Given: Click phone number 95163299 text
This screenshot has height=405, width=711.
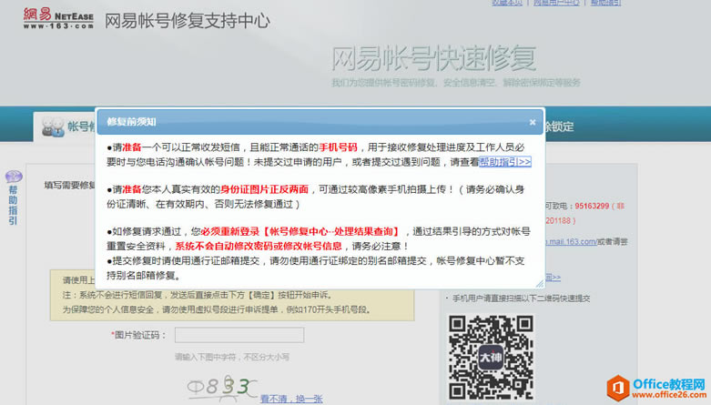Looking at the screenshot, I should click(x=592, y=206).
